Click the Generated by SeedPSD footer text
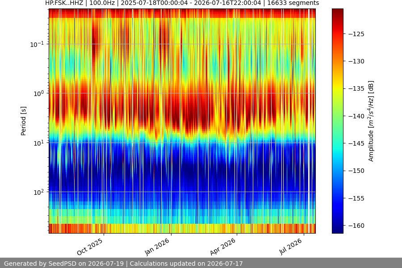This screenshot has height=268, width=402. click(123, 264)
